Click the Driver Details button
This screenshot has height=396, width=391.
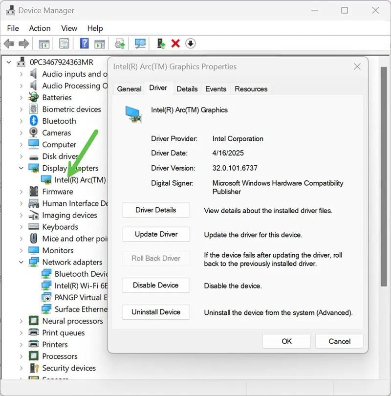coord(156,210)
